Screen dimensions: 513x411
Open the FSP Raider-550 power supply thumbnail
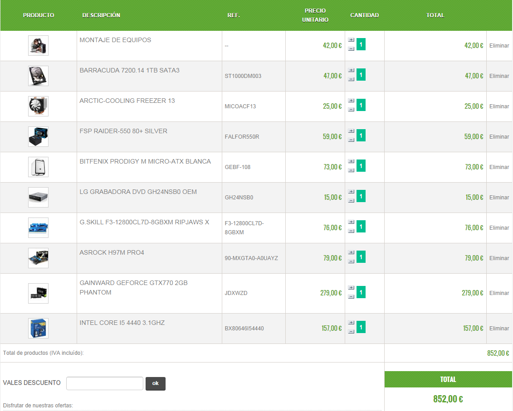pyautogui.click(x=38, y=137)
